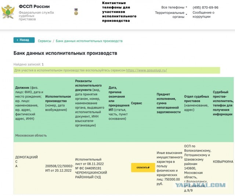Click the ФССП России site title

(34, 7)
